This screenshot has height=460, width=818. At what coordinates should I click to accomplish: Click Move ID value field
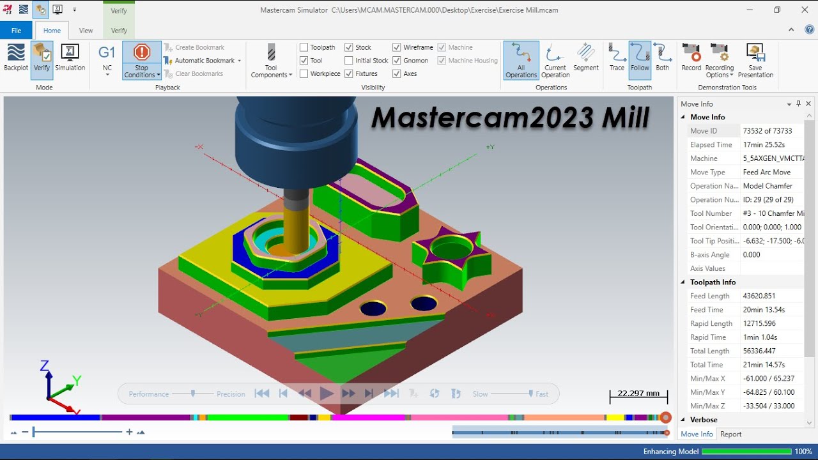[x=771, y=131]
